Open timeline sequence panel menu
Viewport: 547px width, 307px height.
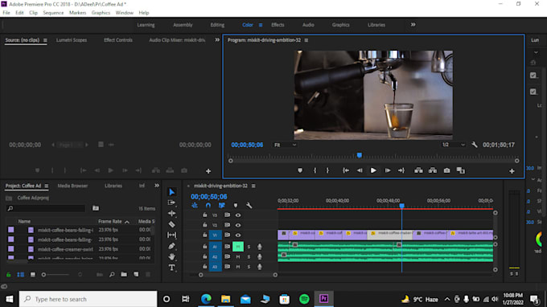[253, 186]
